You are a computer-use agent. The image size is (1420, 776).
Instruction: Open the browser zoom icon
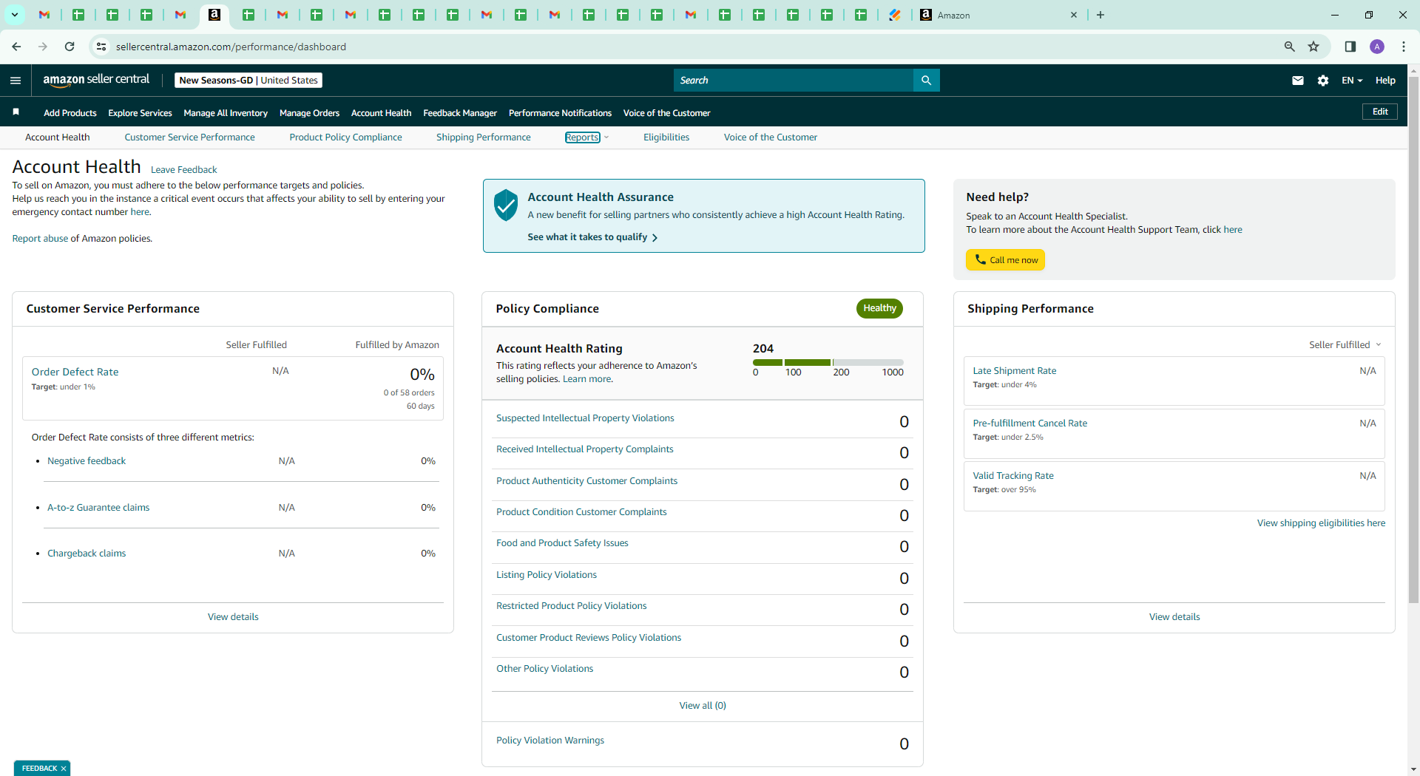click(1290, 47)
